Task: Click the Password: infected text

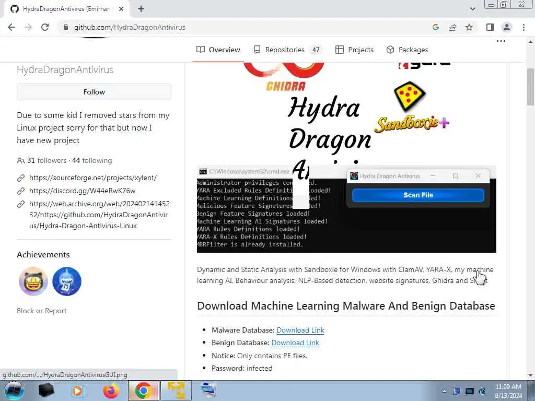Action: (242, 368)
